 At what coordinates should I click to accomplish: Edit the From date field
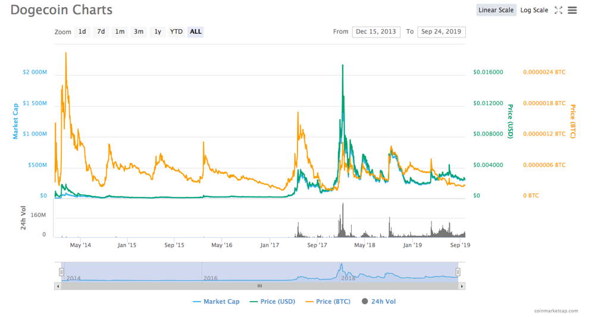pyautogui.click(x=376, y=32)
